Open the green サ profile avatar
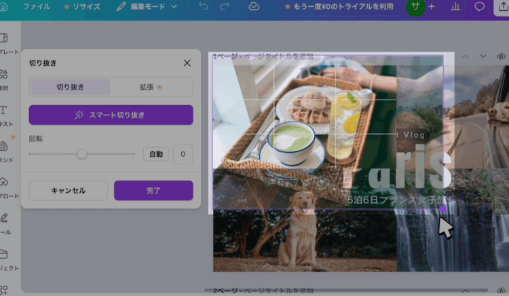 [x=416, y=7]
